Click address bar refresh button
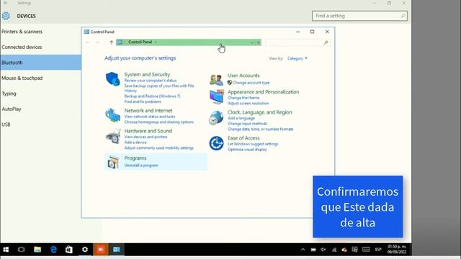The image size is (461, 259). (x=259, y=42)
